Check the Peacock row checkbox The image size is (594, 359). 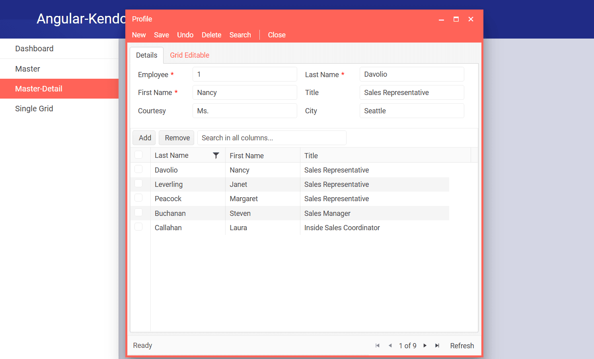[x=138, y=198]
